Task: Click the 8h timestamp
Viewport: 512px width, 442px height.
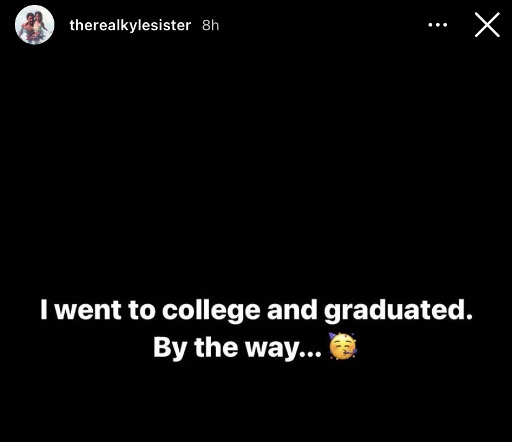Action: click(x=211, y=25)
